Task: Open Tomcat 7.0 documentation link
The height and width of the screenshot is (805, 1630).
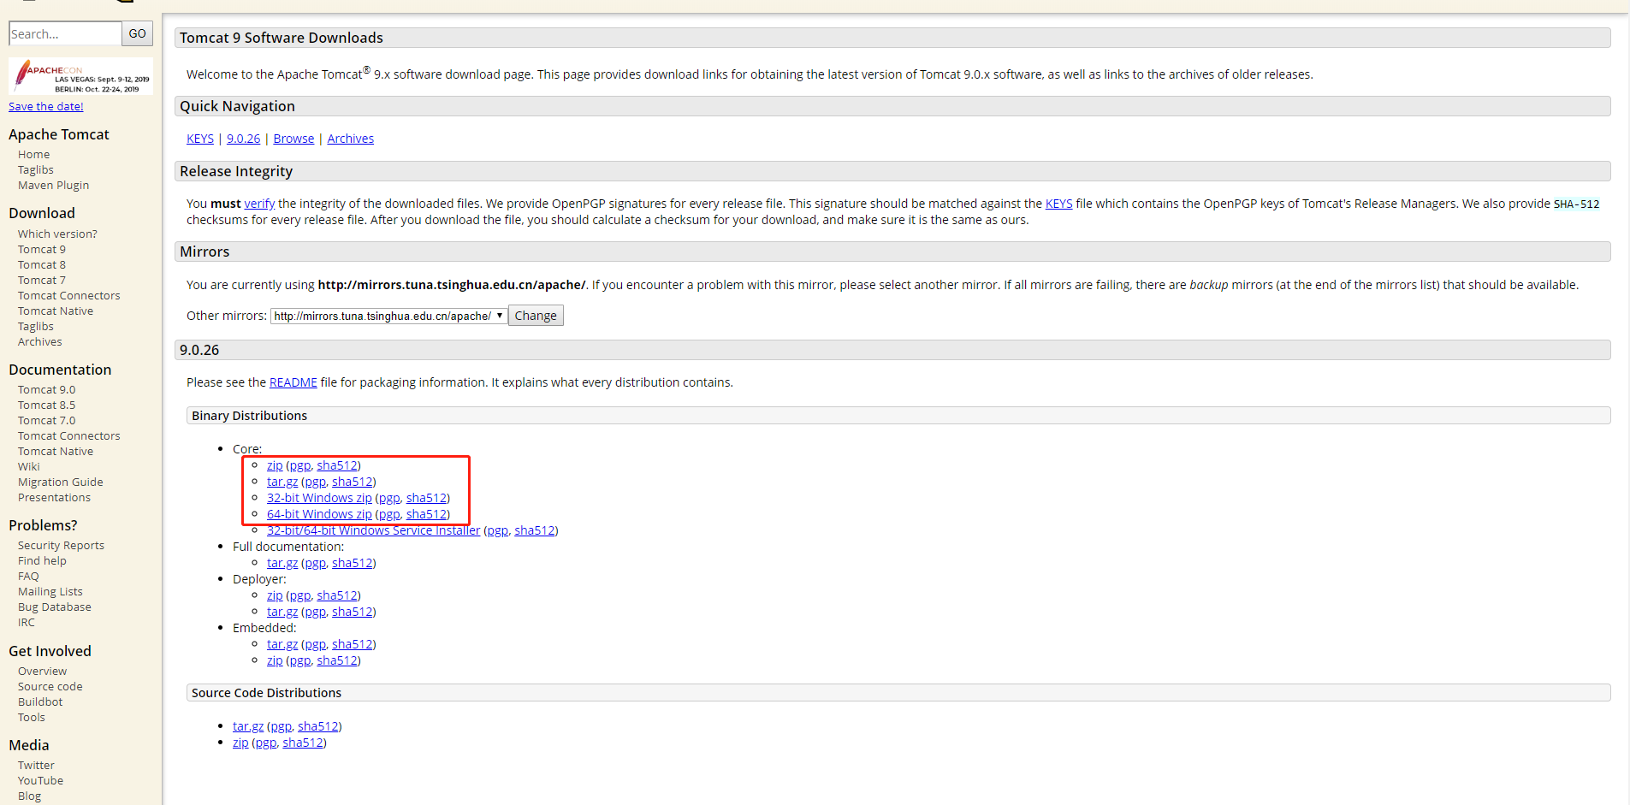Action: tap(47, 421)
